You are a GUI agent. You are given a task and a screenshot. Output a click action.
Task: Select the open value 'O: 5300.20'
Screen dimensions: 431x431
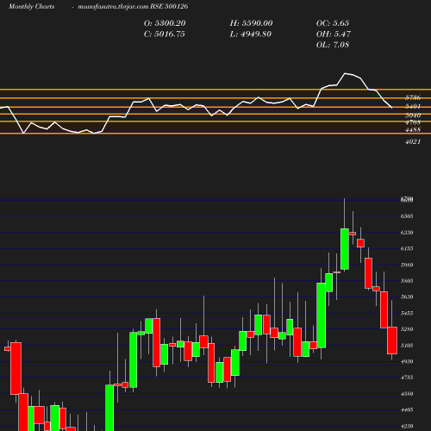(x=165, y=23)
